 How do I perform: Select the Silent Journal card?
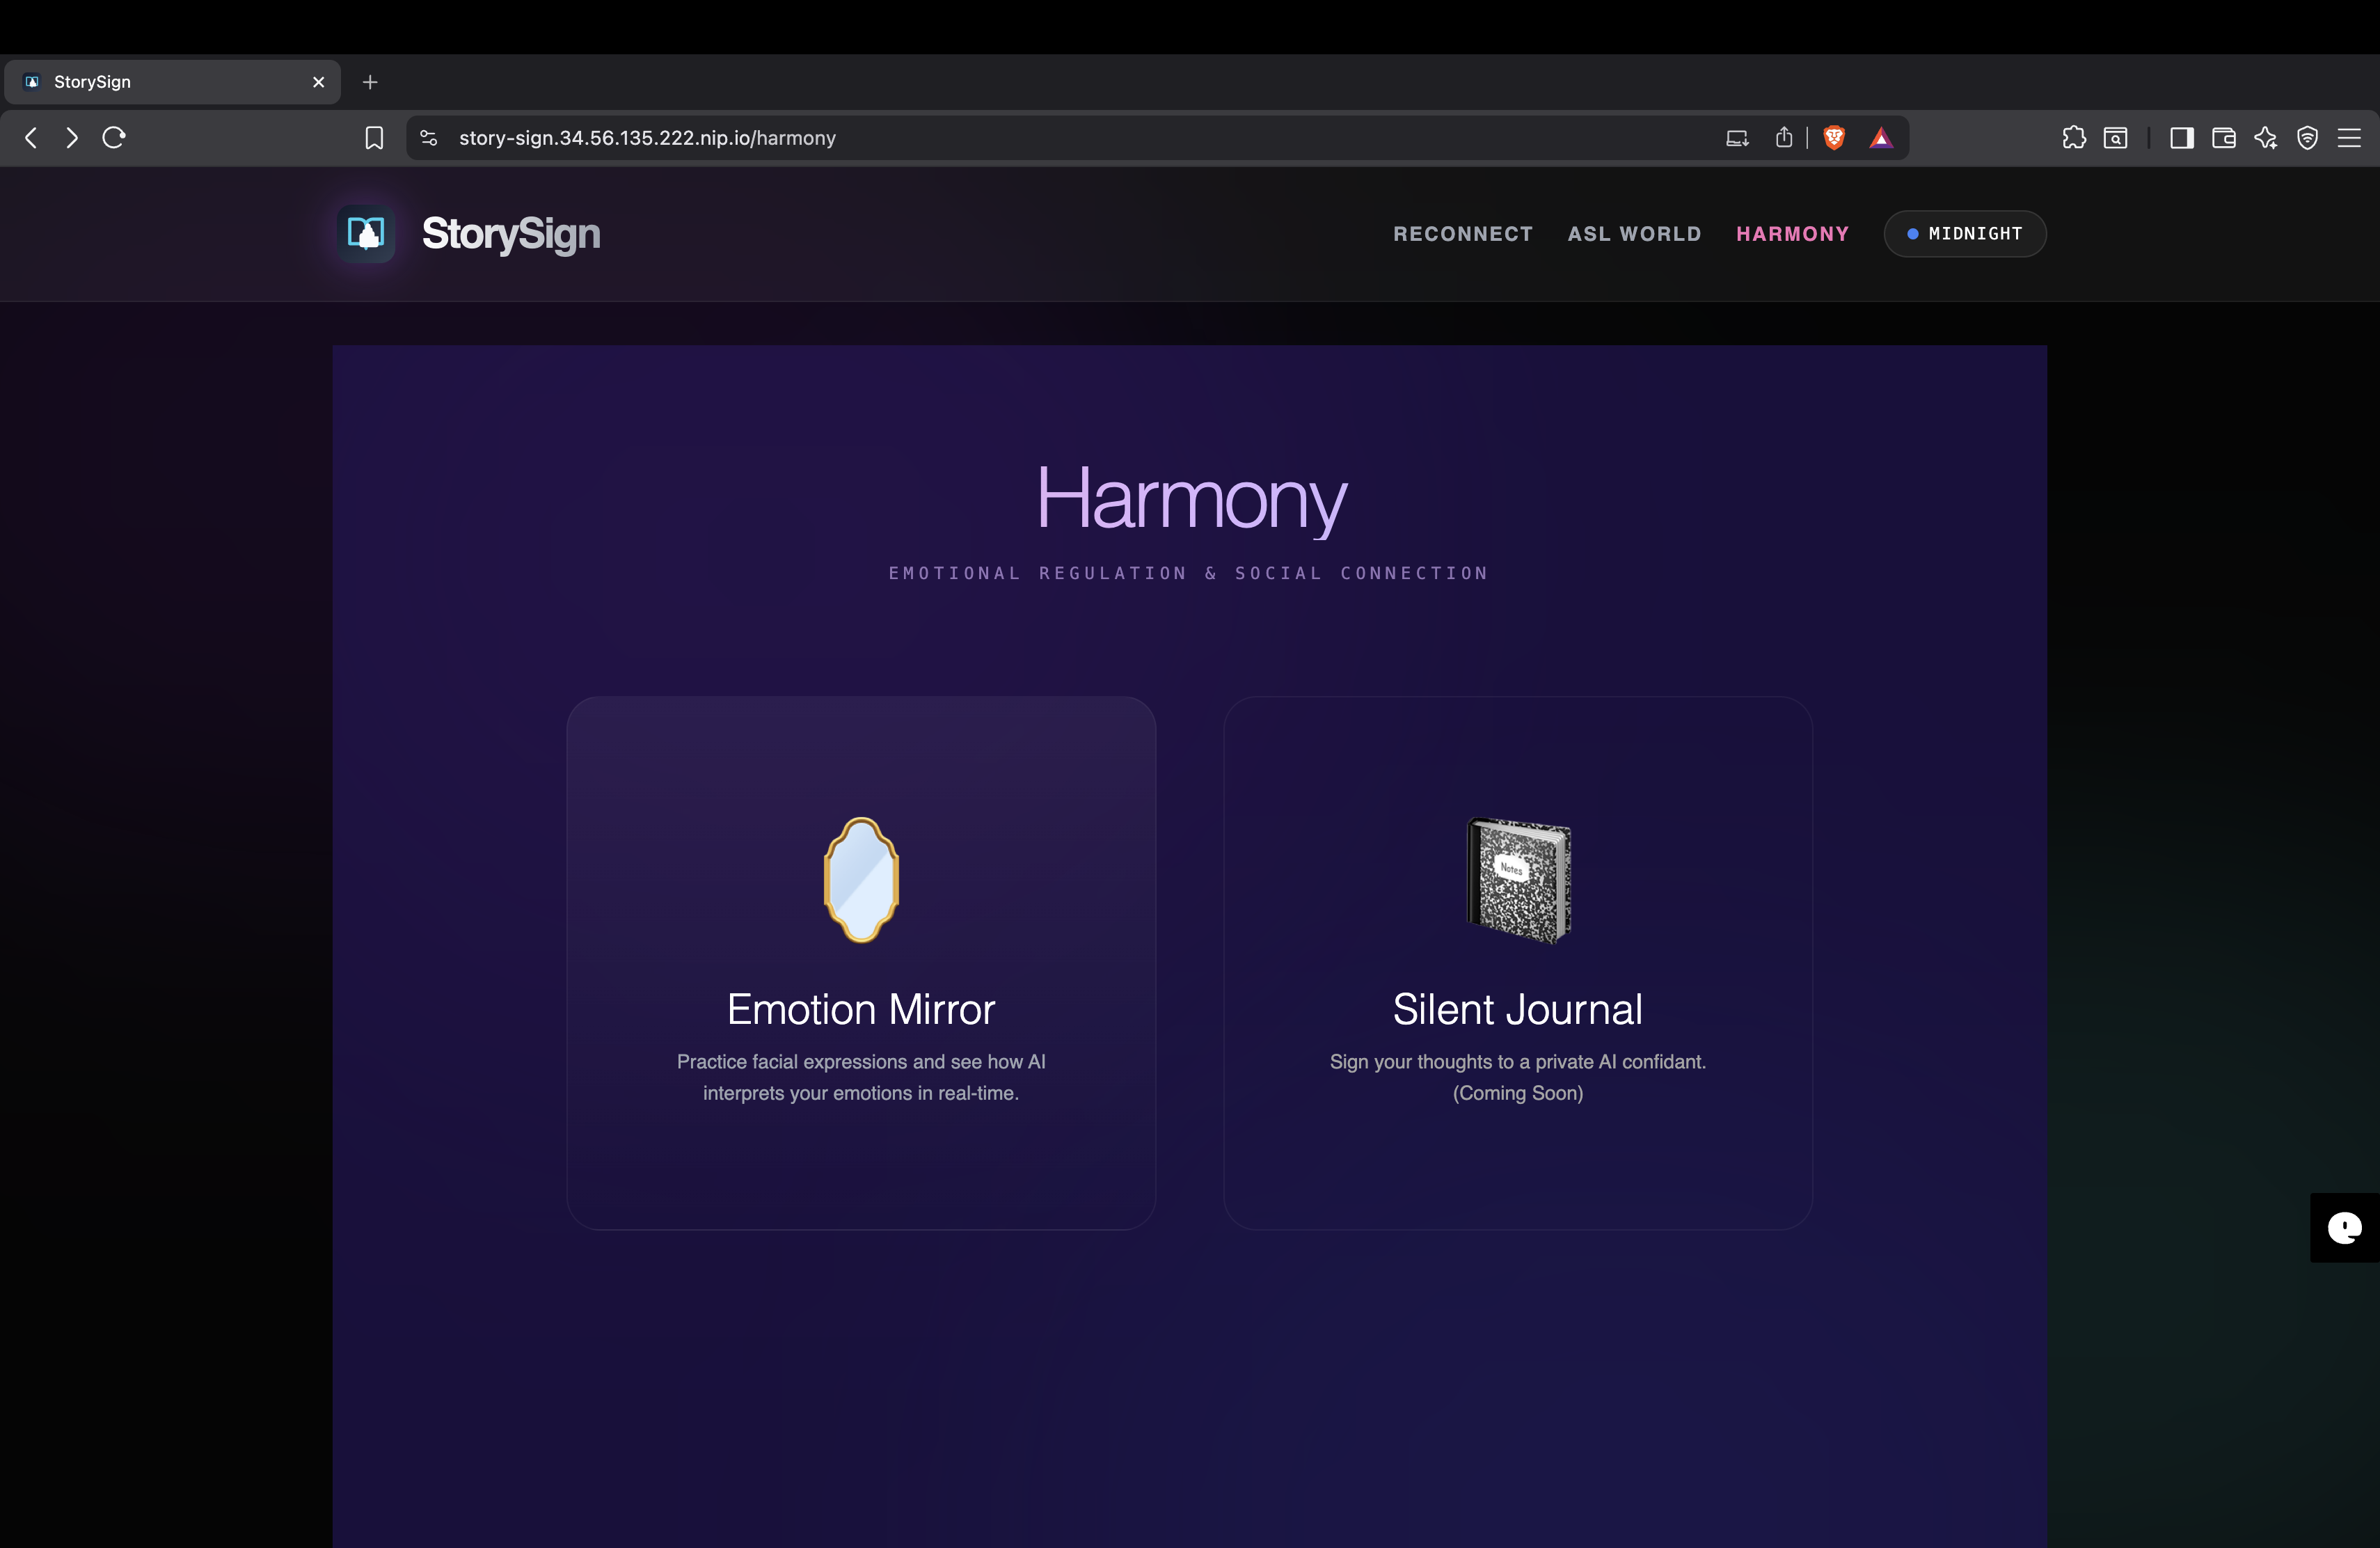click(x=1517, y=962)
